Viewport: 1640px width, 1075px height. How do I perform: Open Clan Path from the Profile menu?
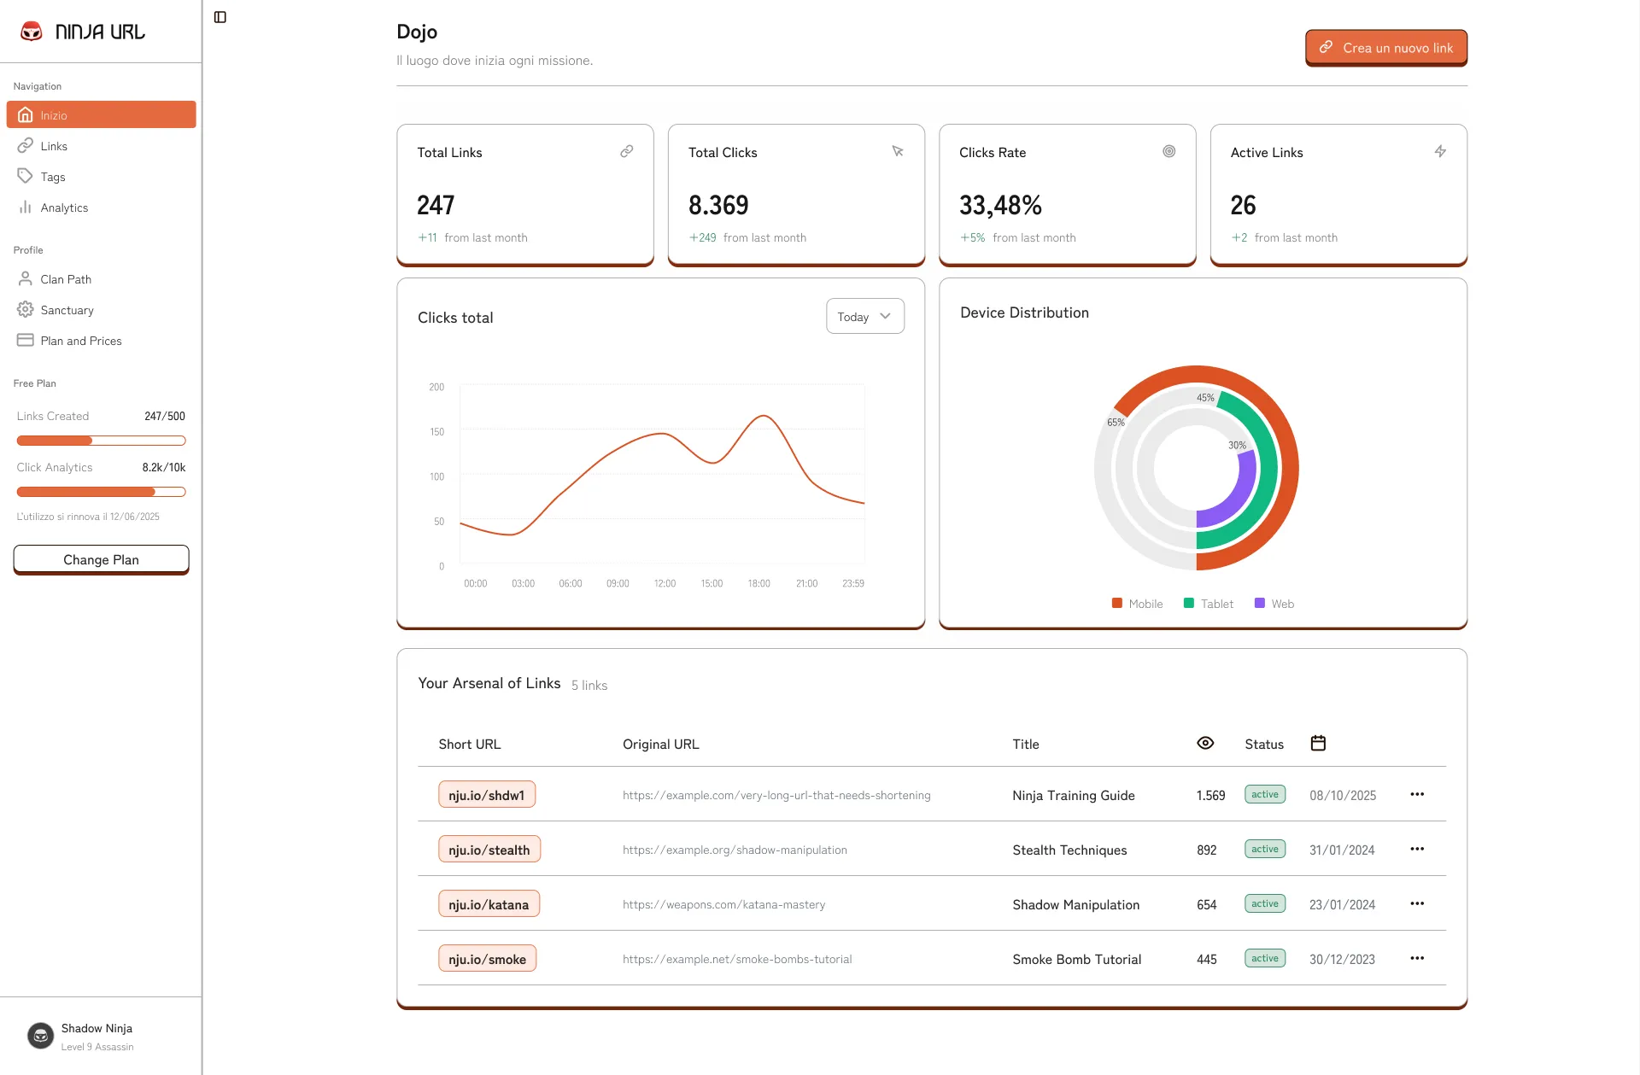pyautogui.click(x=66, y=278)
